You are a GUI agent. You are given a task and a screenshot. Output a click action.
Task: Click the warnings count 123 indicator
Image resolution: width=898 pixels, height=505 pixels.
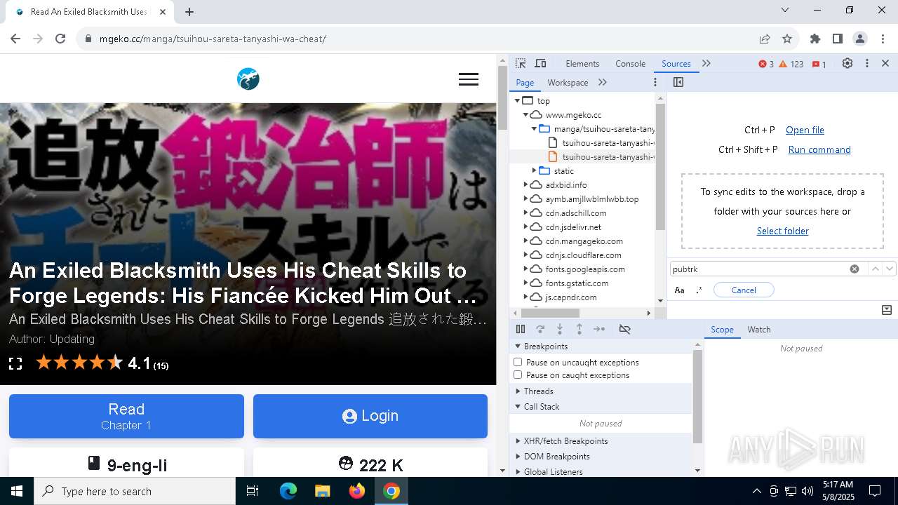click(791, 64)
